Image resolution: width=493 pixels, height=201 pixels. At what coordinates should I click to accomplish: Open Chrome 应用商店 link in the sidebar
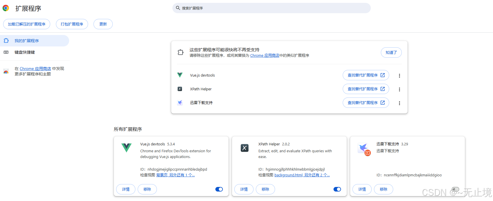point(35,69)
